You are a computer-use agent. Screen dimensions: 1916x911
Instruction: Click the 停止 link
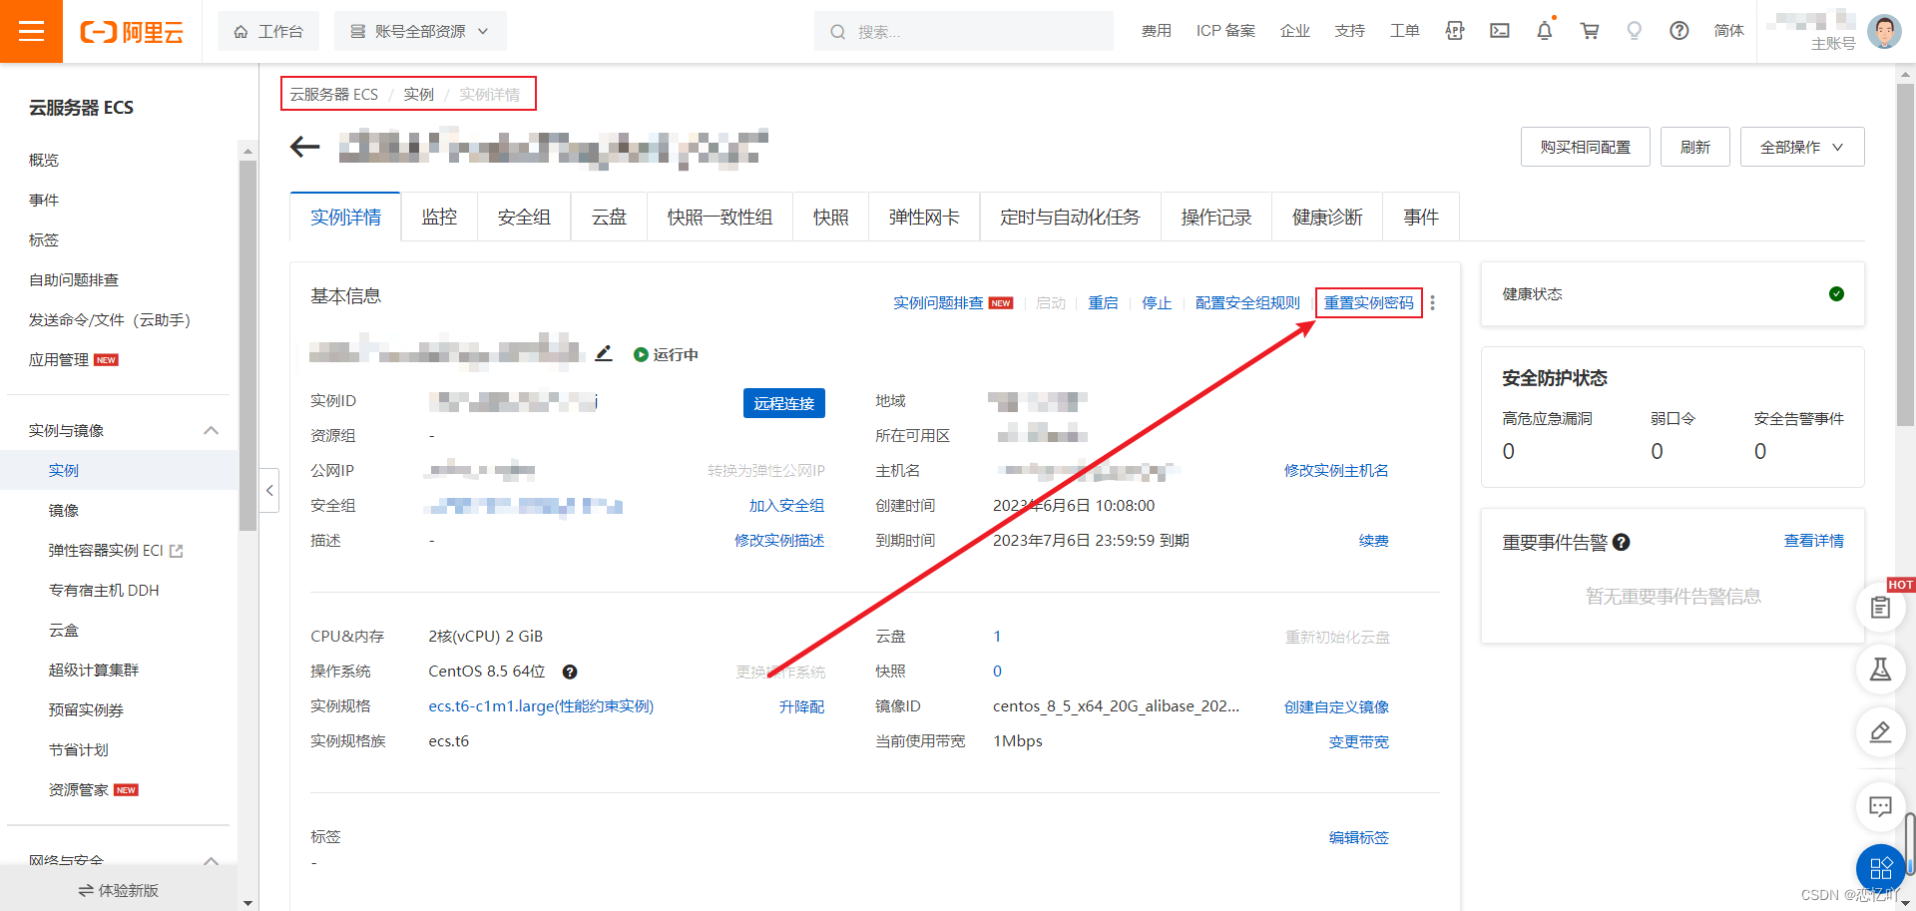pyautogui.click(x=1157, y=302)
